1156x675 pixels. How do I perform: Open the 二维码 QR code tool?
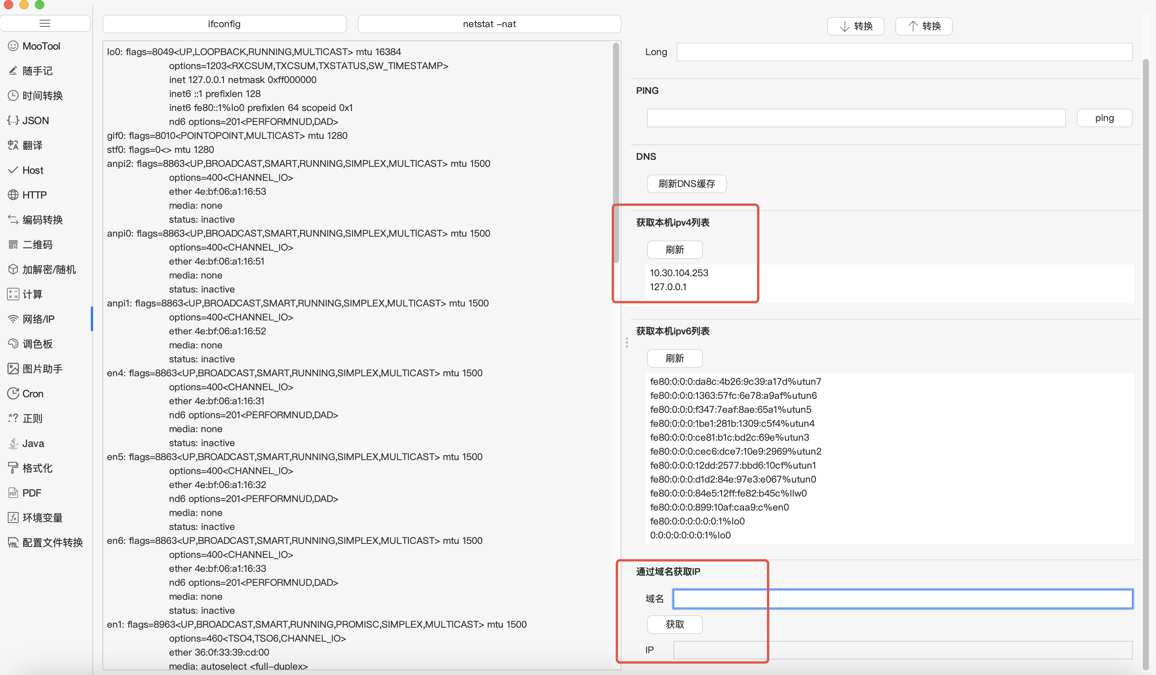(x=37, y=244)
